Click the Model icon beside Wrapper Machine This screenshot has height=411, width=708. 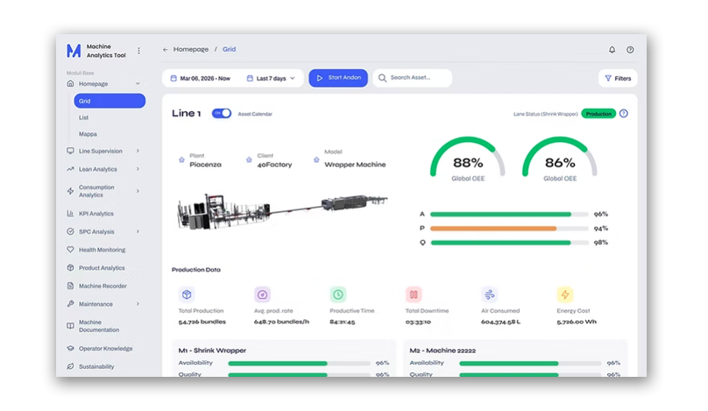click(316, 159)
